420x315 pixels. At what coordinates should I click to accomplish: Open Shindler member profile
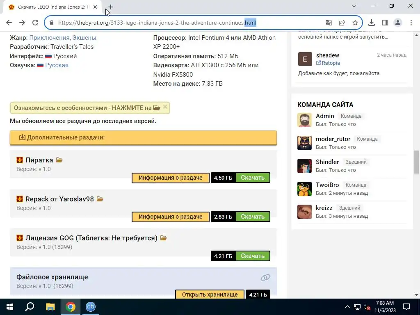(327, 162)
